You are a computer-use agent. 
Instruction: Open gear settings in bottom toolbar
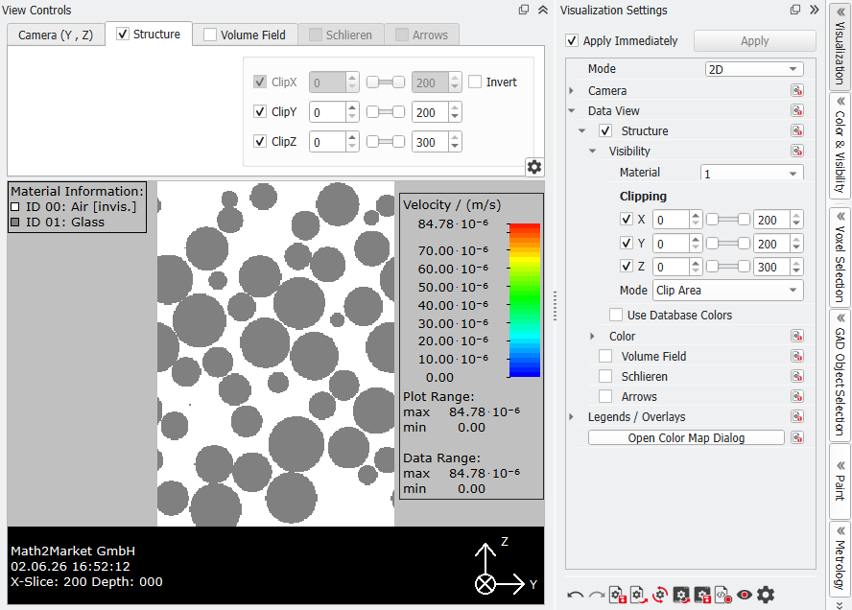(x=766, y=596)
